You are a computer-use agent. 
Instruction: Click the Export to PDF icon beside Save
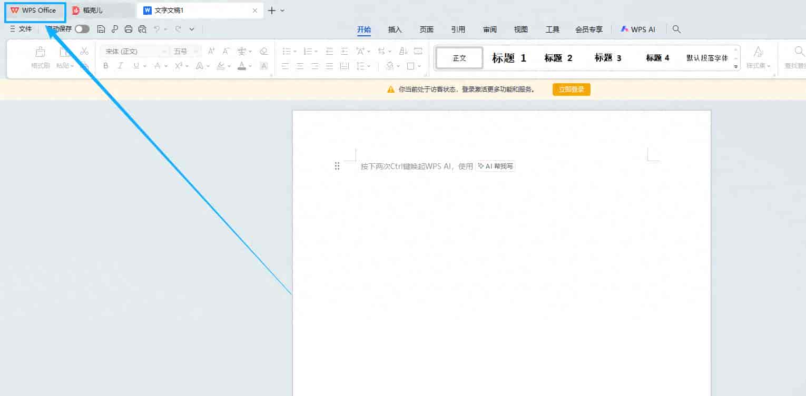tap(115, 29)
